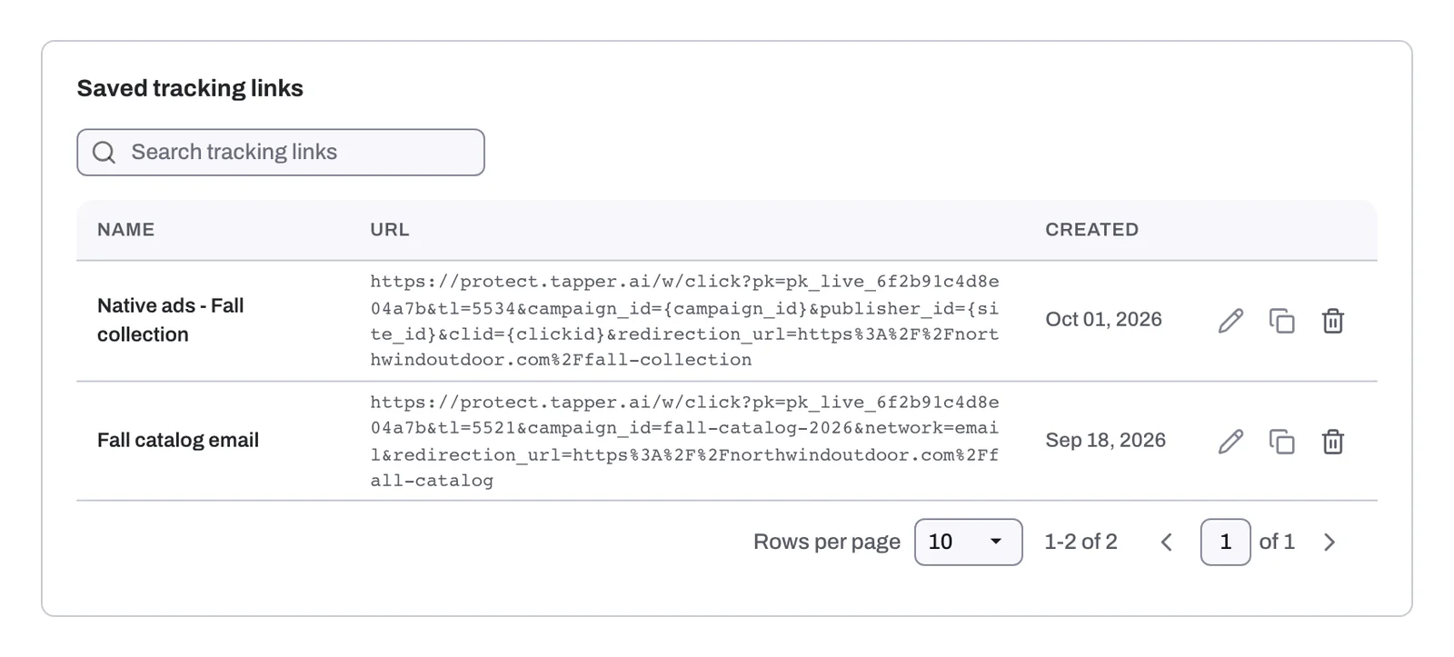Click the search magnifier icon
Screen dimensions: 1454x657
click(105, 153)
